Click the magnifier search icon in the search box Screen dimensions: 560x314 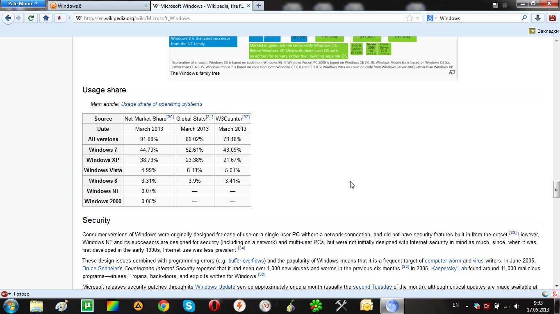[524, 18]
